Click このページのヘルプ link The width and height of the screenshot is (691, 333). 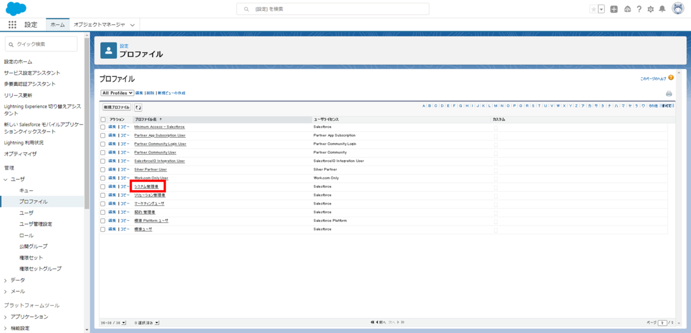tap(654, 78)
